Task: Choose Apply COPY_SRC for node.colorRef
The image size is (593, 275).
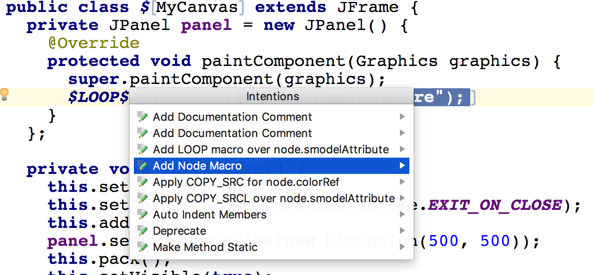Action: tap(246, 182)
